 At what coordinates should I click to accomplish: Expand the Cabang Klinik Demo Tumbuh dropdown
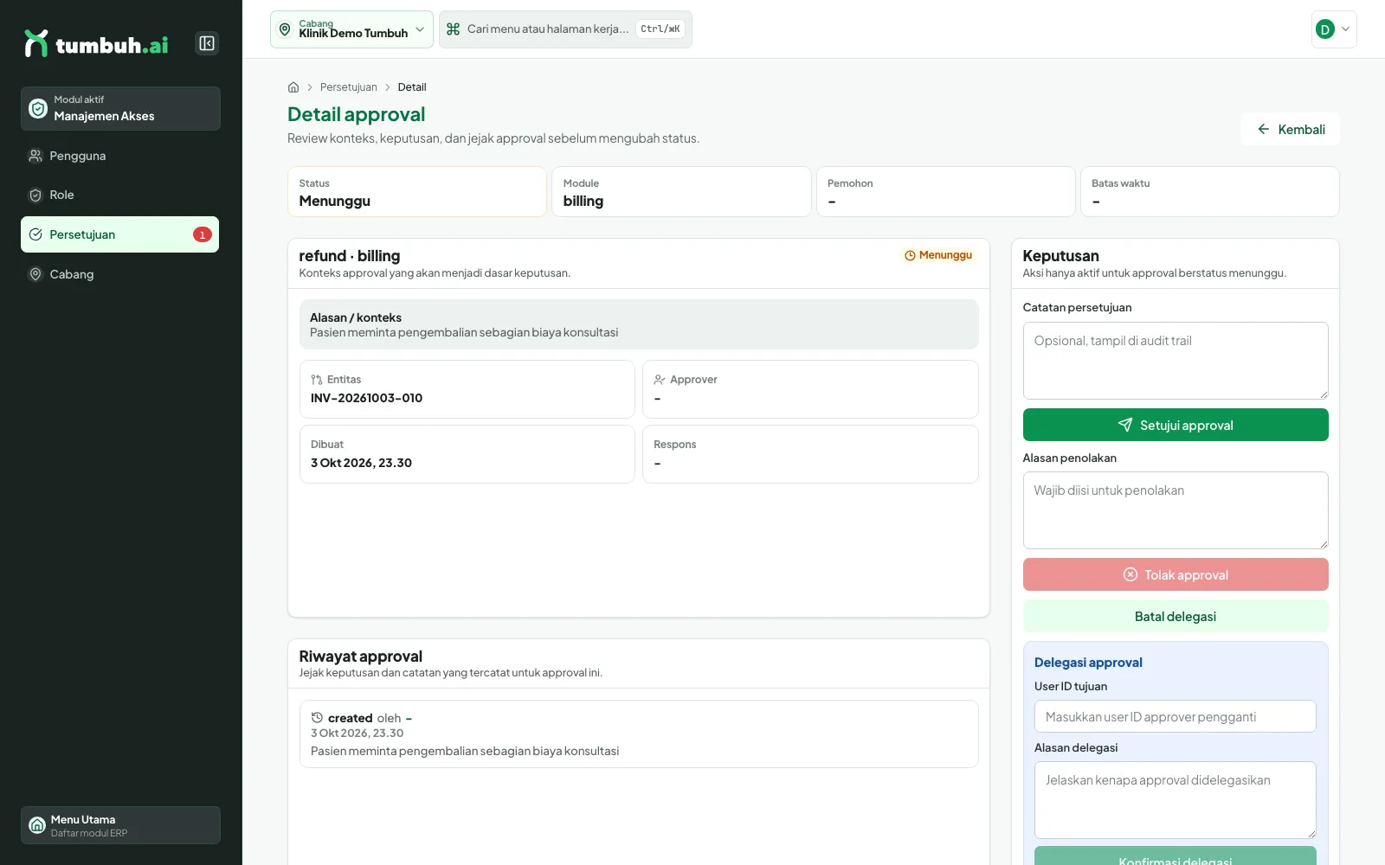(351, 29)
